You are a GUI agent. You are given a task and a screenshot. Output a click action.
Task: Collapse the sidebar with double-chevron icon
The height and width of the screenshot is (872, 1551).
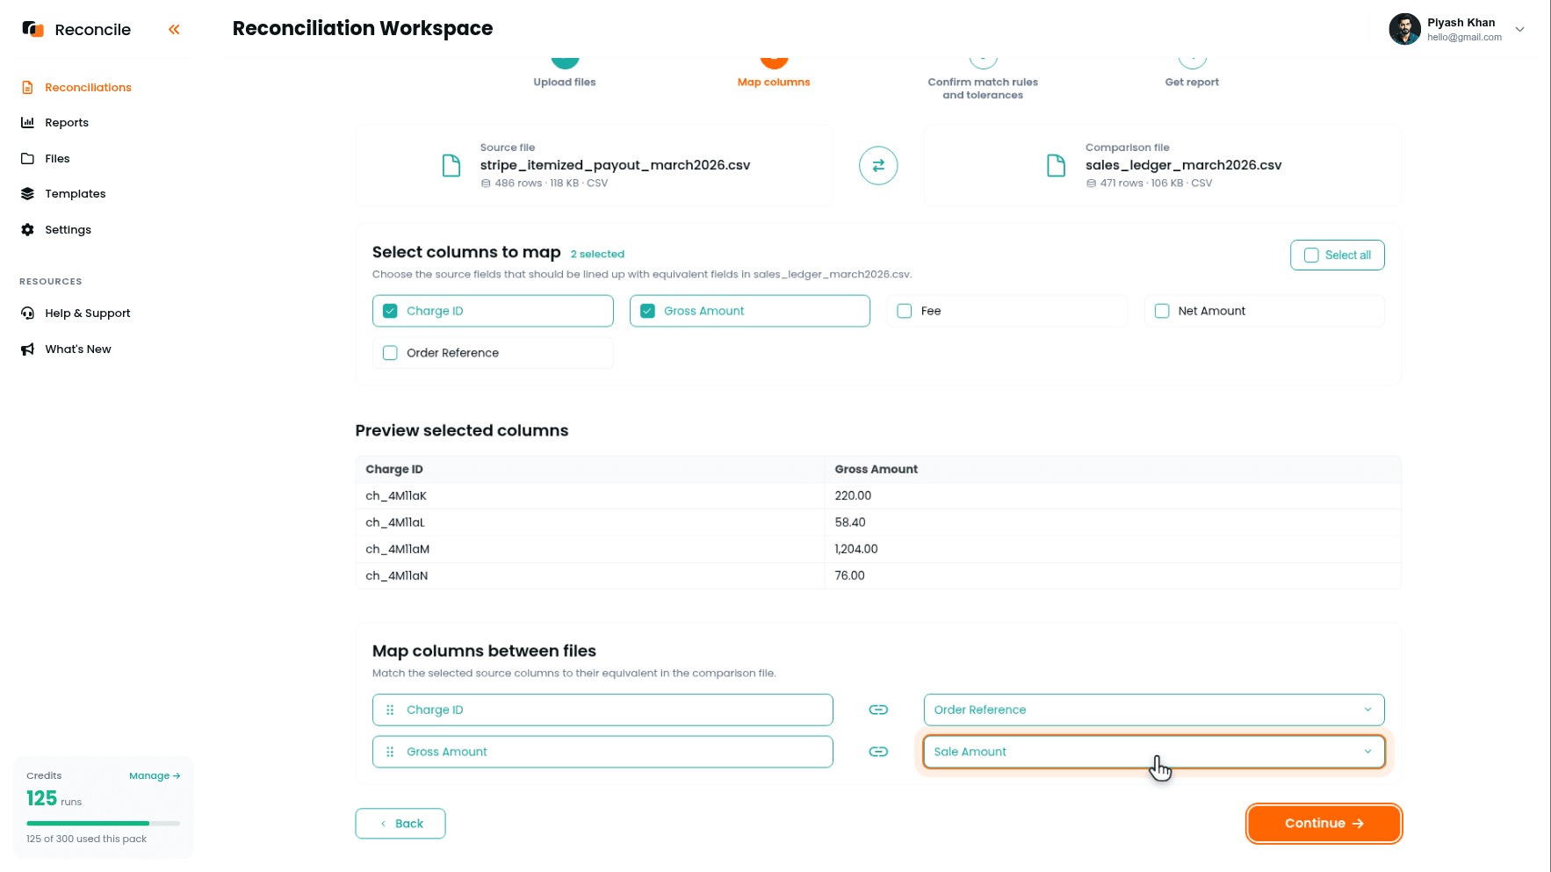click(174, 30)
